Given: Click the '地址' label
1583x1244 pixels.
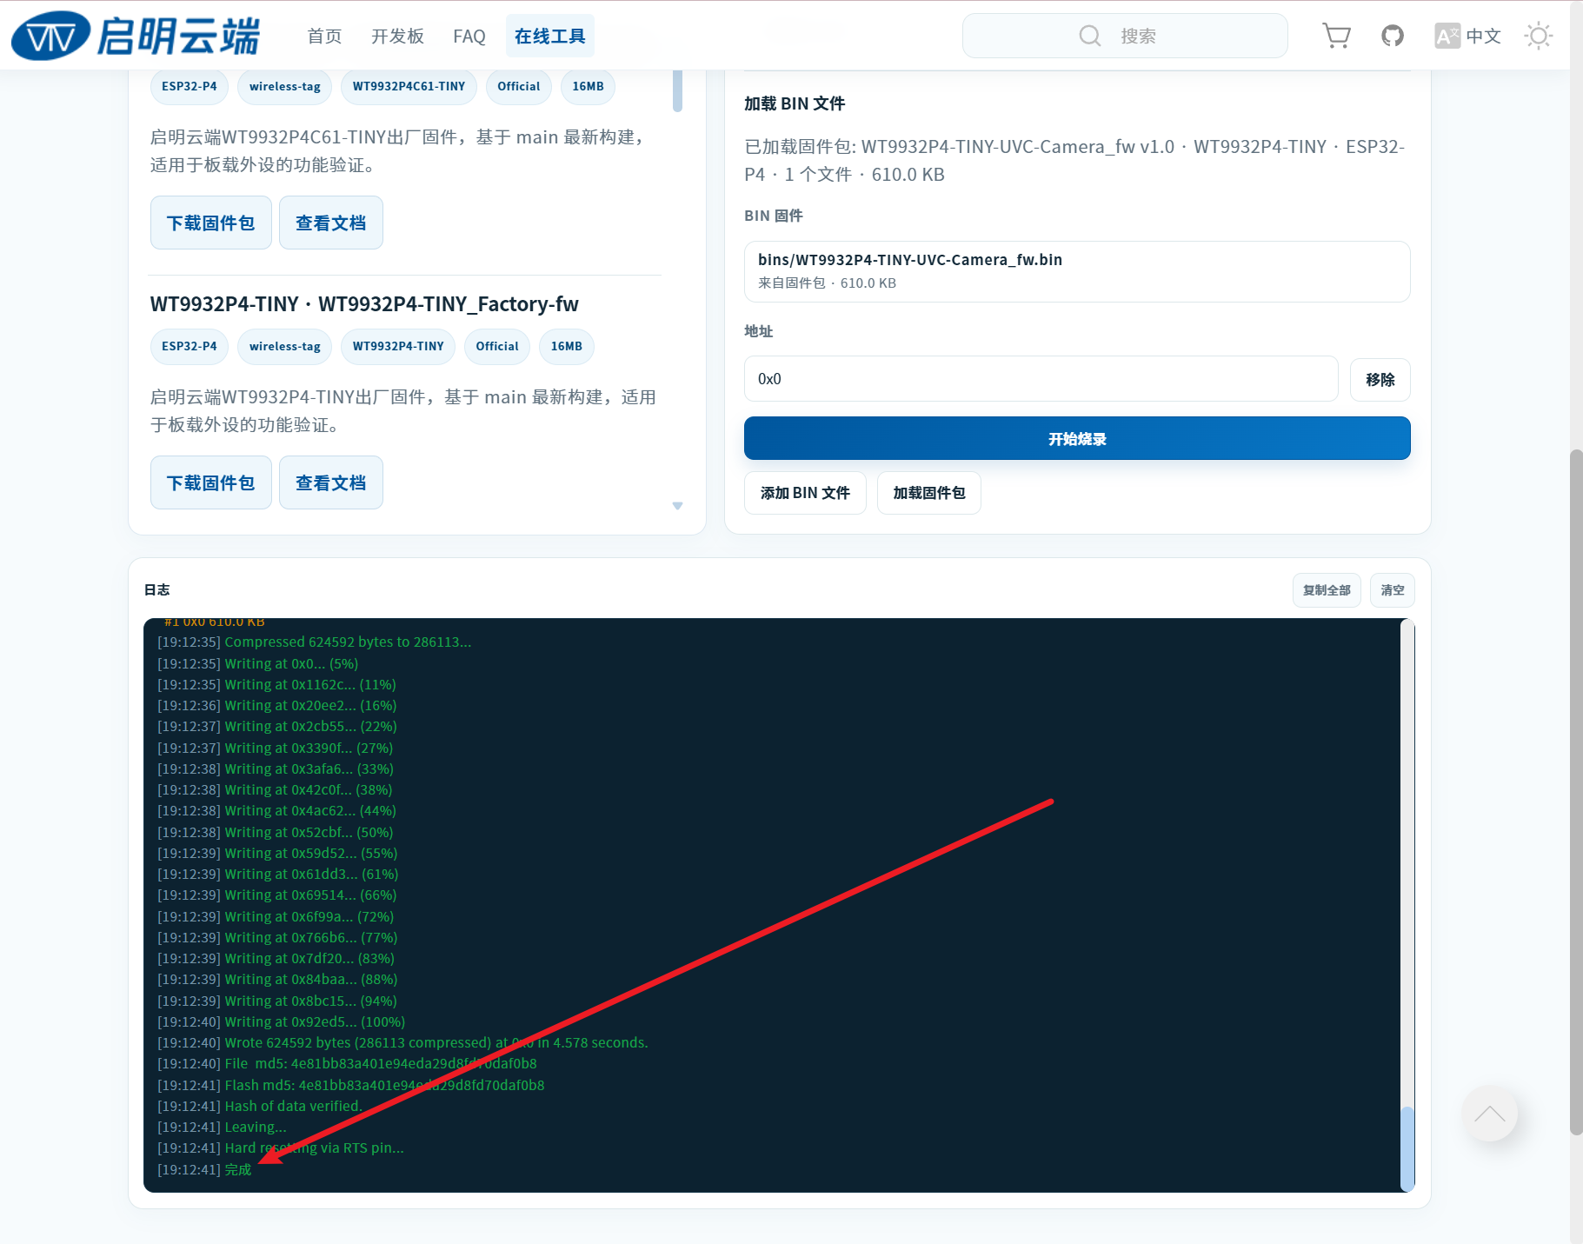Looking at the screenshot, I should click(758, 331).
